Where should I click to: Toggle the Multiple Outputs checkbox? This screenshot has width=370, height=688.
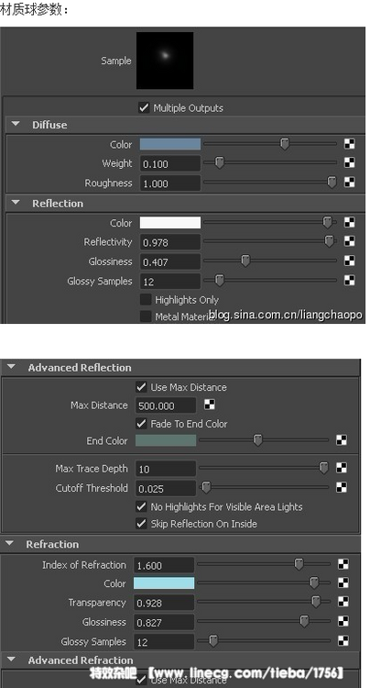(x=144, y=107)
